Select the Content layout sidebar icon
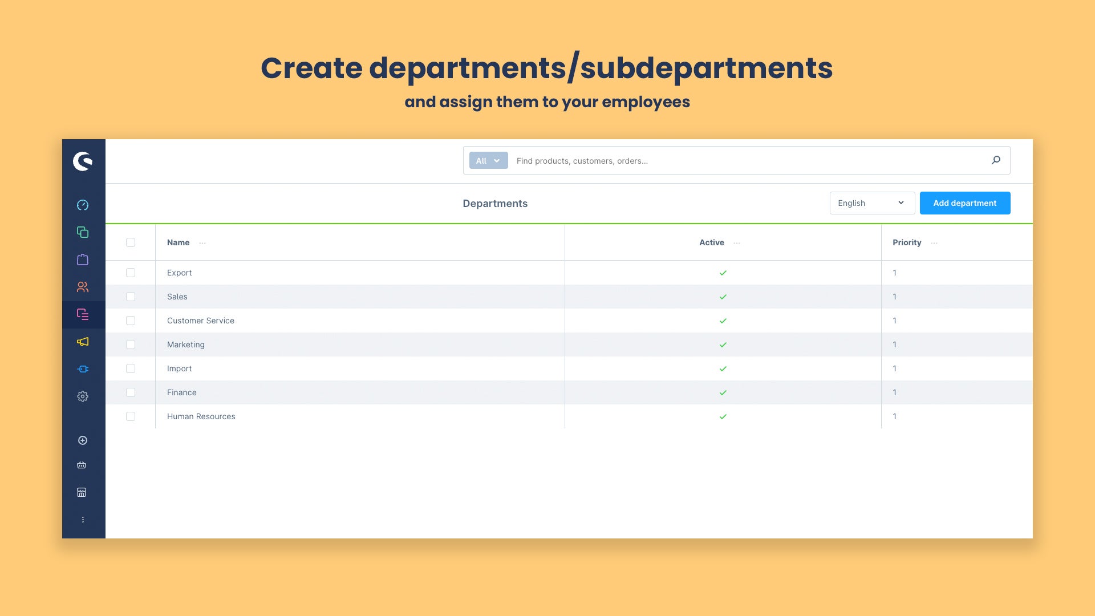The height and width of the screenshot is (616, 1095). [83, 314]
